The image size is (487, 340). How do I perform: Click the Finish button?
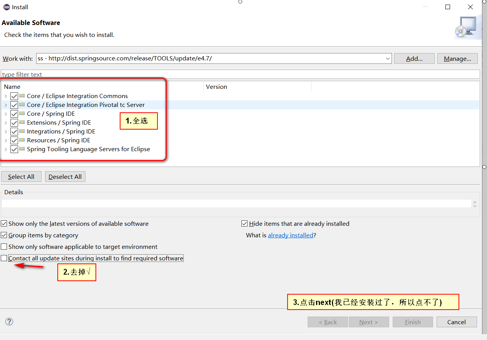[413, 322]
